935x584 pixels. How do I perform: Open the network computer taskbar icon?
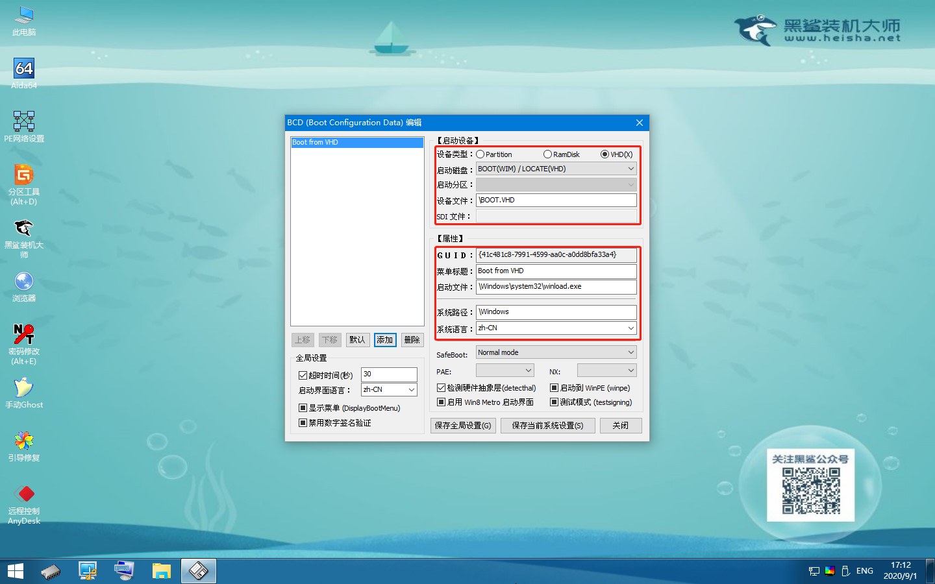click(88, 571)
